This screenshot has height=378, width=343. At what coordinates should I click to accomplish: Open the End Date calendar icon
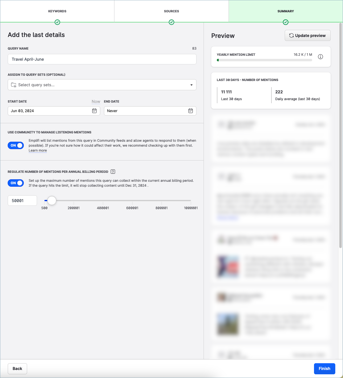coord(191,111)
